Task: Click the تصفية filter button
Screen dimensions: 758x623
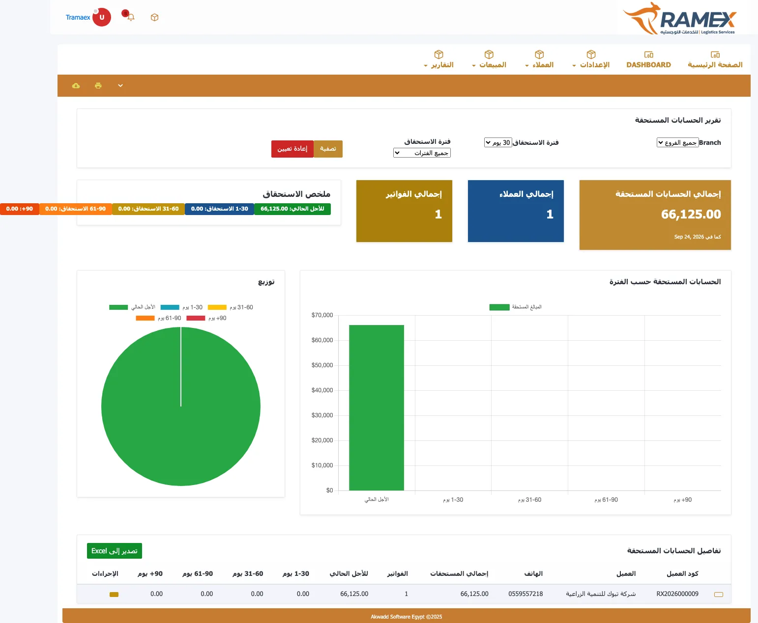Action: 328,149
